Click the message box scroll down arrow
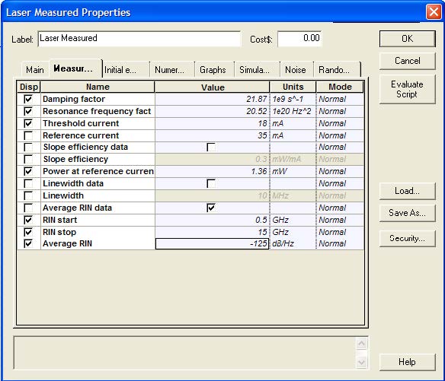The width and height of the screenshot is (445, 381). point(361,362)
